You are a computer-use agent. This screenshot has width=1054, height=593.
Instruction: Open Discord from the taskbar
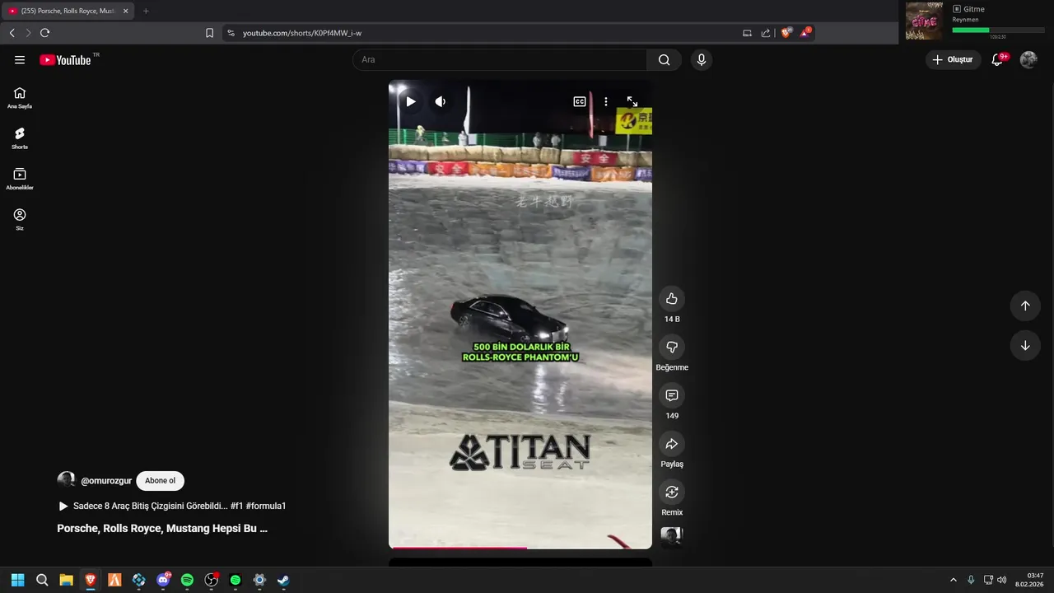point(163,580)
